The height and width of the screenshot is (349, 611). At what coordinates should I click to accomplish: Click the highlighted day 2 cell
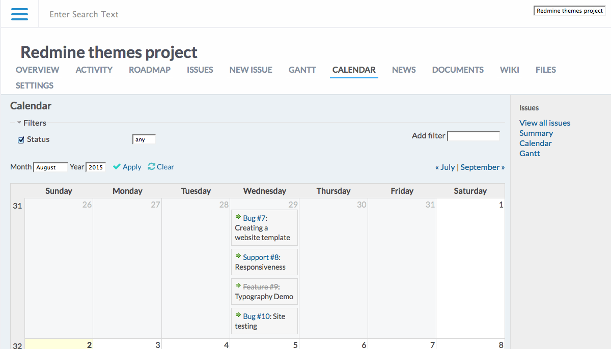click(x=59, y=344)
